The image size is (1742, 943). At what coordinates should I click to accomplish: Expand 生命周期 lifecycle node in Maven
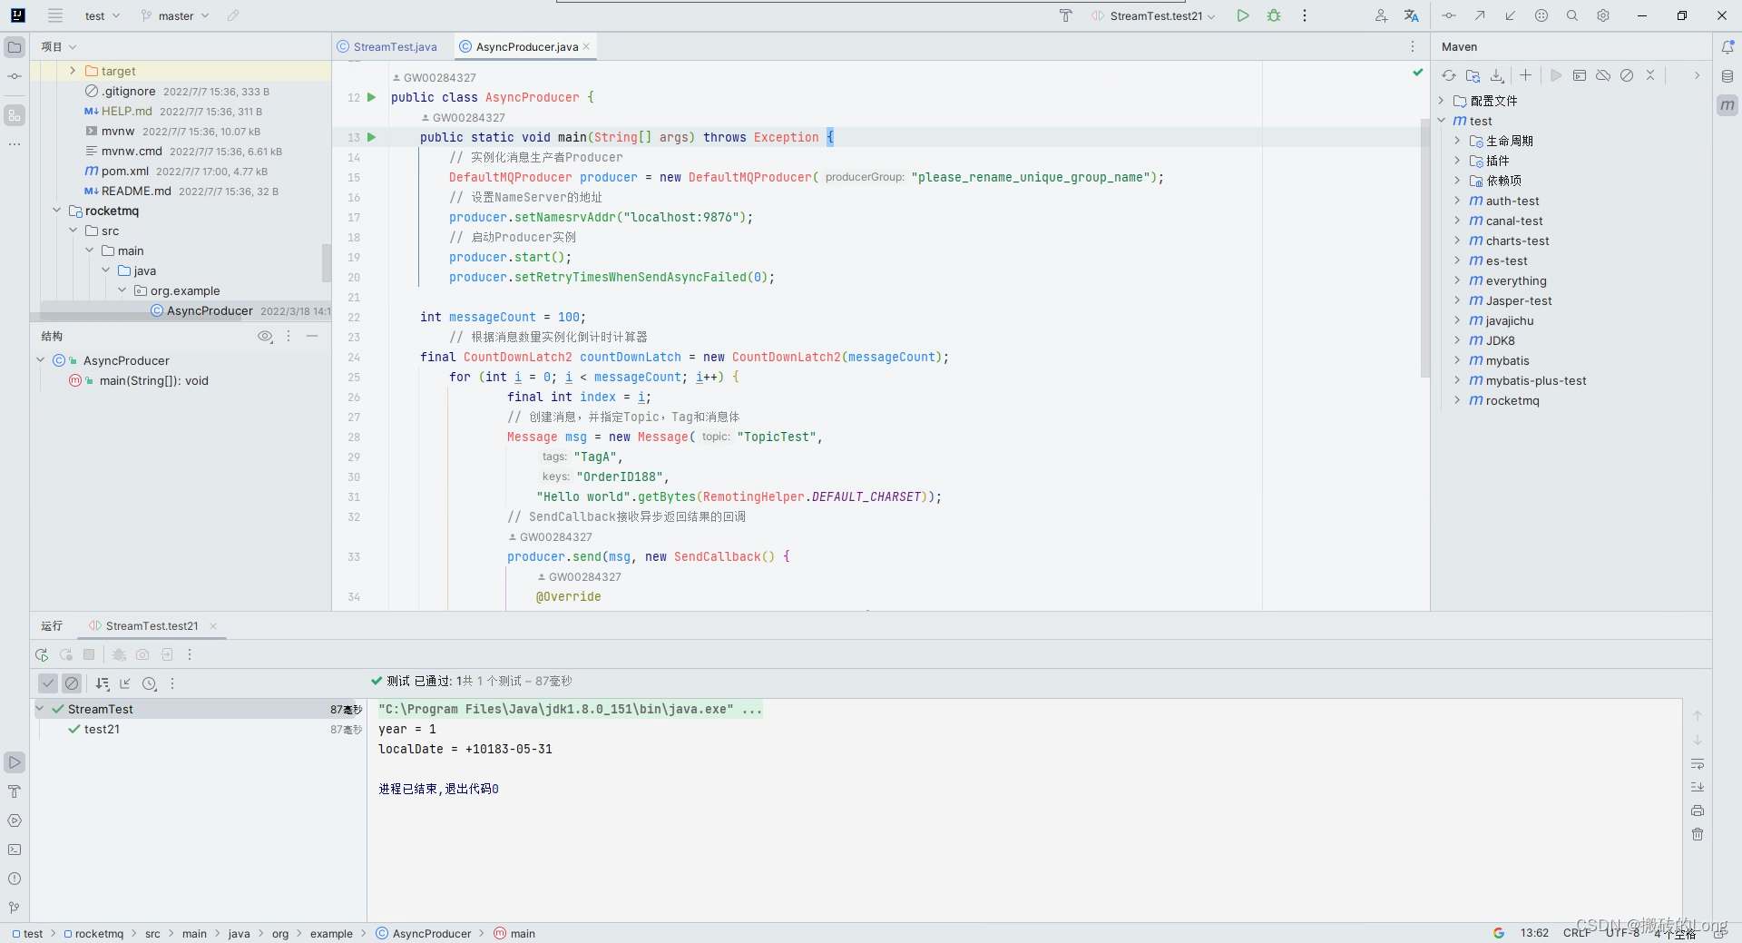1457,141
